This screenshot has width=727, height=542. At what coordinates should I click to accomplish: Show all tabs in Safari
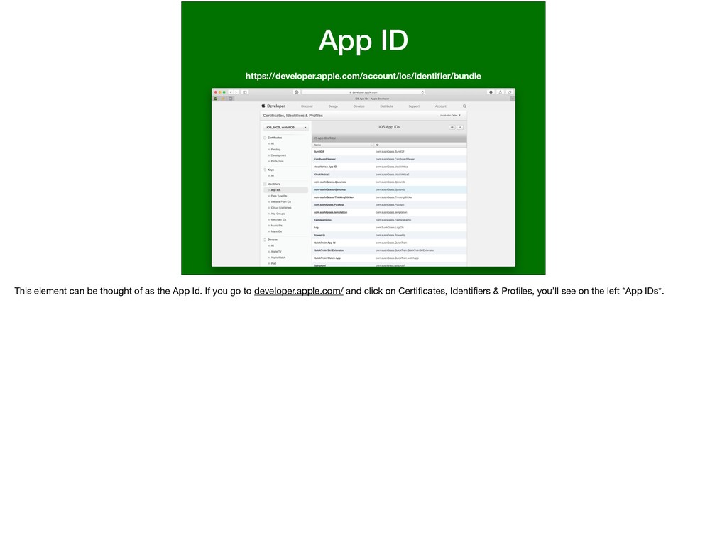(x=510, y=92)
